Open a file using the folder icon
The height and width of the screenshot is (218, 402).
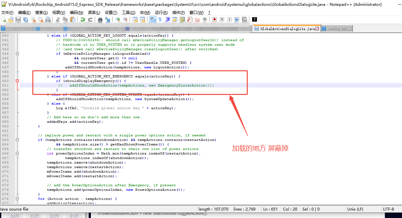(10, 19)
